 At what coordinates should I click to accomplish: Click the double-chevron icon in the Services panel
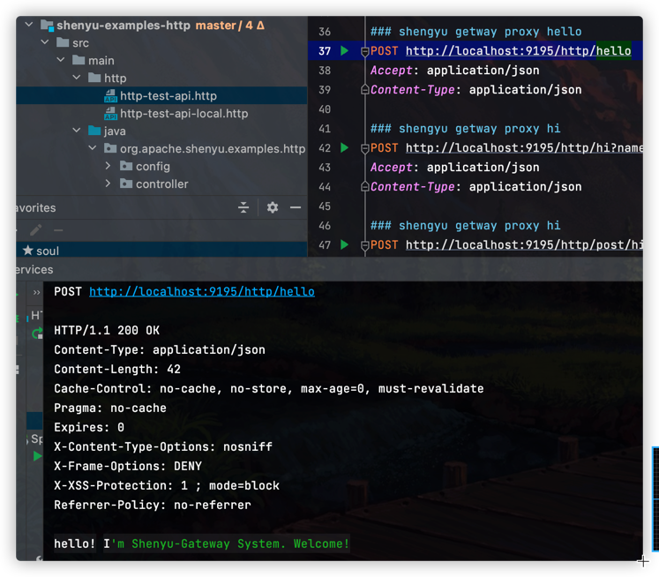[x=37, y=292]
